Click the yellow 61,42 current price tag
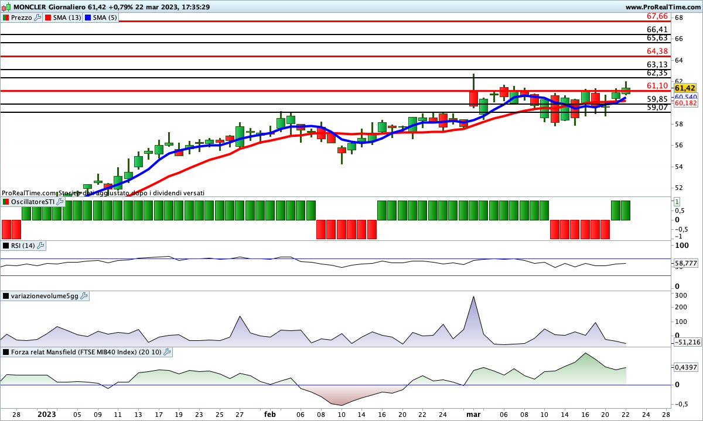The width and height of the screenshot is (703, 421). pos(685,88)
